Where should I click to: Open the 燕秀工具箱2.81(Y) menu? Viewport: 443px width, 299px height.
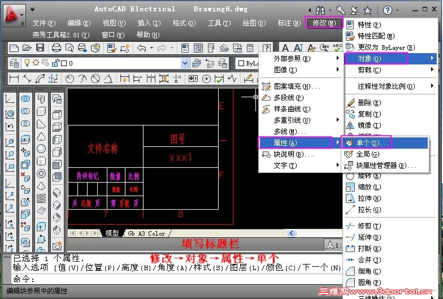(61, 35)
